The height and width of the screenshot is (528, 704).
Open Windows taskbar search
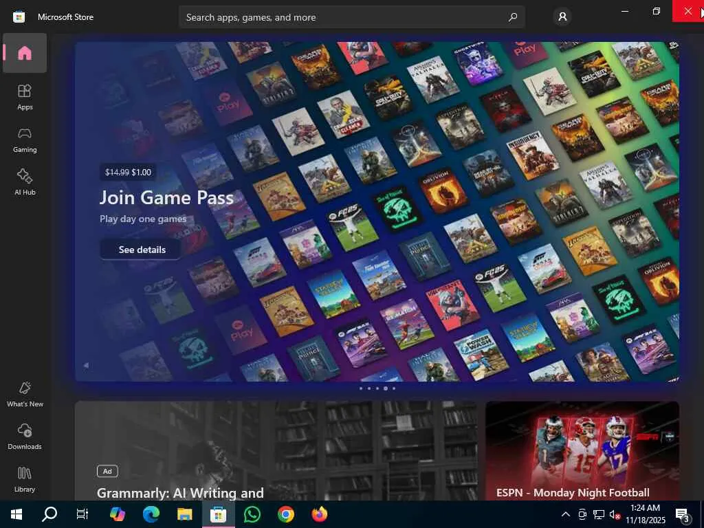click(x=49, y=514)
